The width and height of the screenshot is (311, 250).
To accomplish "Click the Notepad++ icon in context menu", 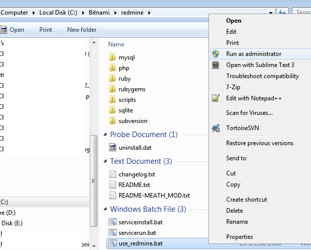I will [x=216, y=98].
